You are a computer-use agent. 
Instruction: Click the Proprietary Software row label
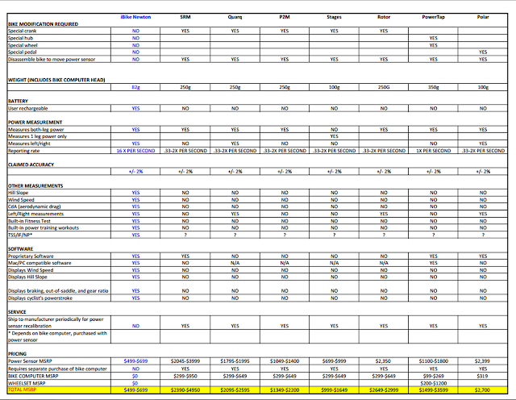click(34, 256)
